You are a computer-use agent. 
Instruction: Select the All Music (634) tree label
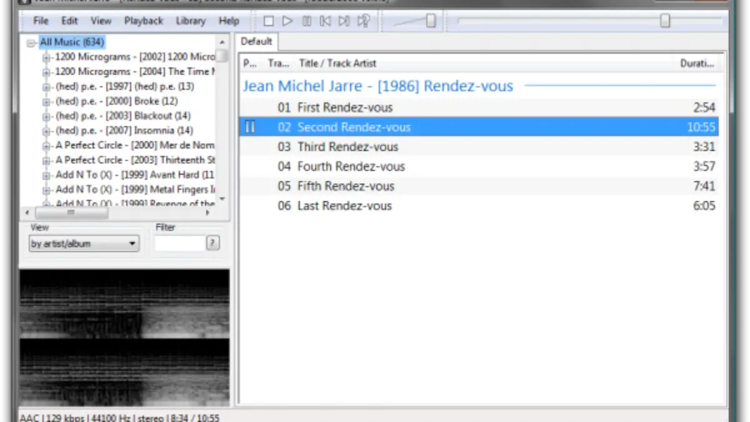[72, 43]
